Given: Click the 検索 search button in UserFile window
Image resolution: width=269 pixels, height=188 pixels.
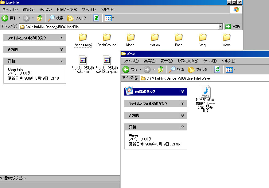Looking at the screenshot, I should point(55,18).
